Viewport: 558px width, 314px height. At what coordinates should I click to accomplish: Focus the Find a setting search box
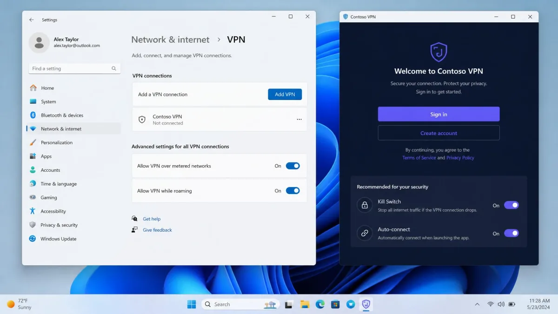(74, 68)
